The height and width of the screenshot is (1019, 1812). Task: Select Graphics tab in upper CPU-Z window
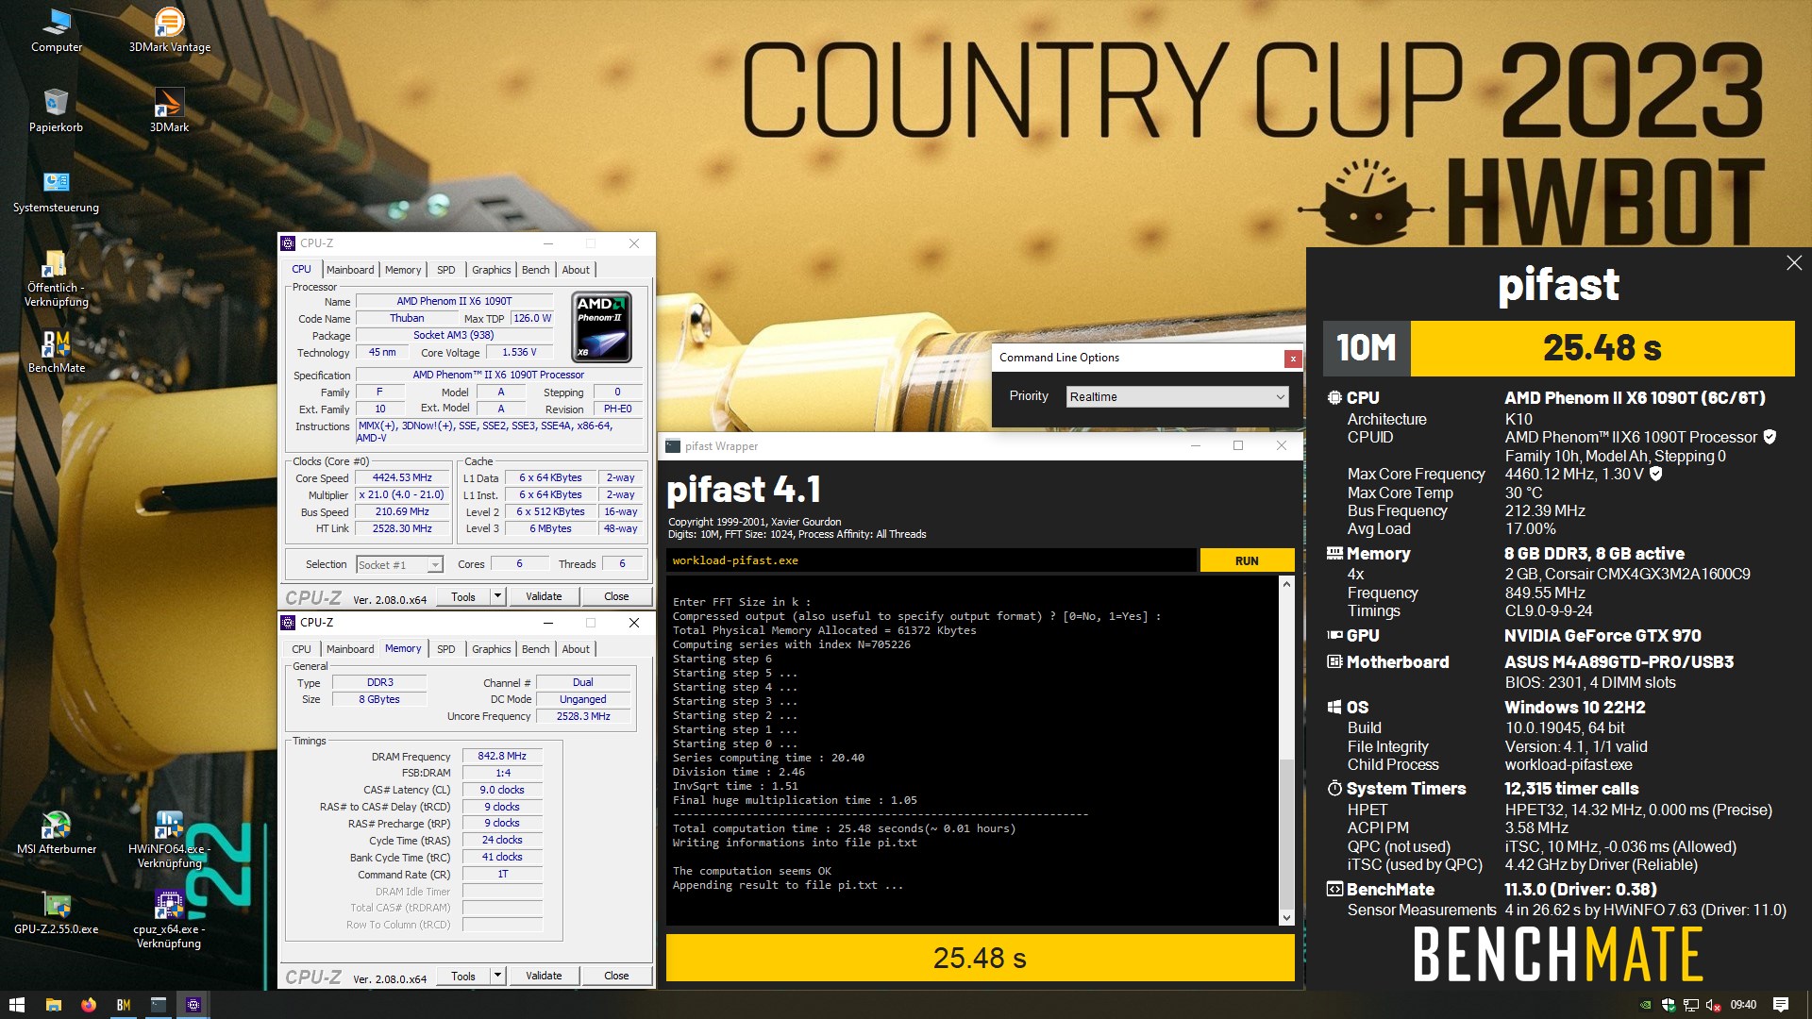click(492, 270)
